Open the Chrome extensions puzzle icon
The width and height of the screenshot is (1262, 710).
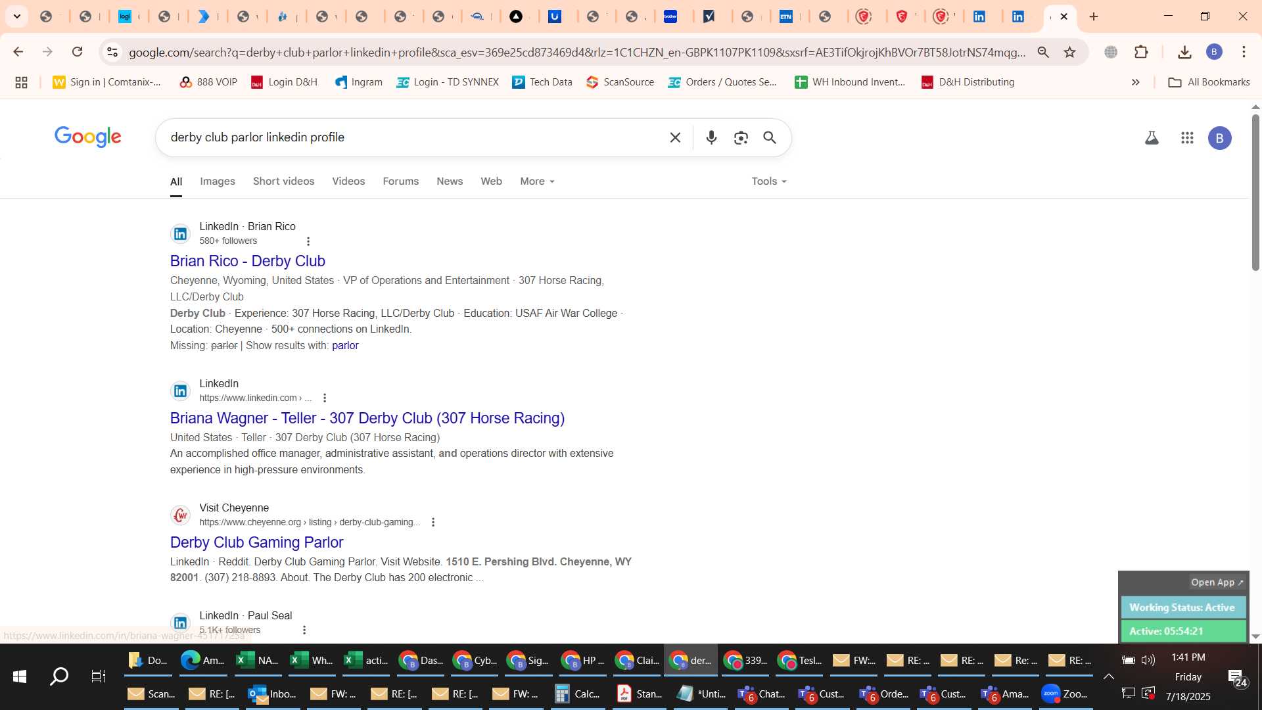coord(1142,52)
